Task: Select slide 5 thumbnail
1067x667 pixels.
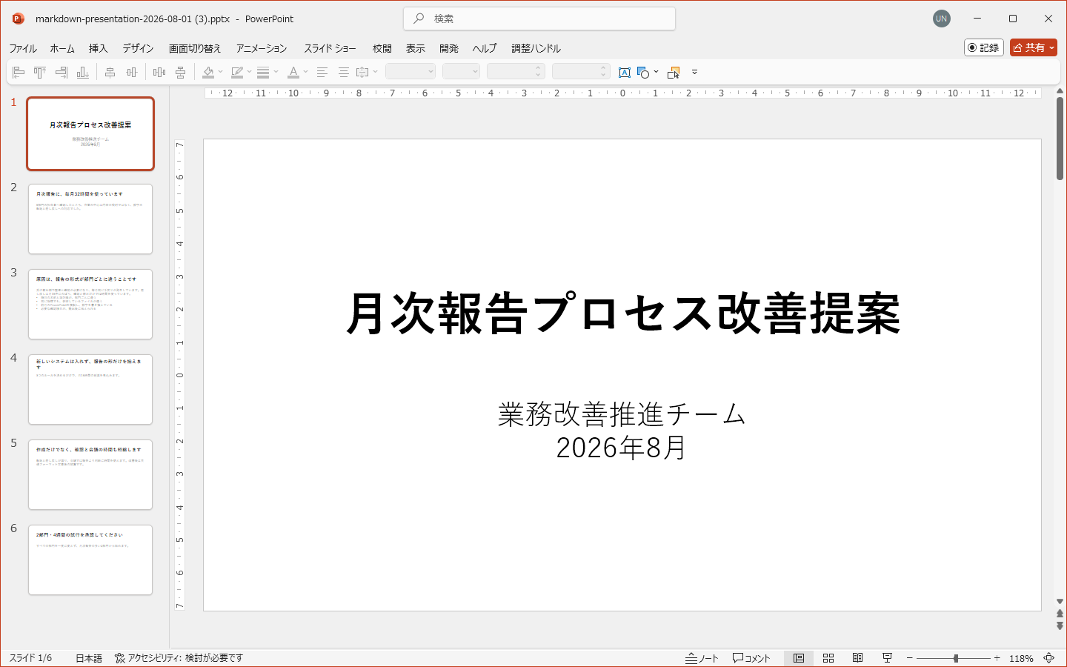Action: [90, 475]
